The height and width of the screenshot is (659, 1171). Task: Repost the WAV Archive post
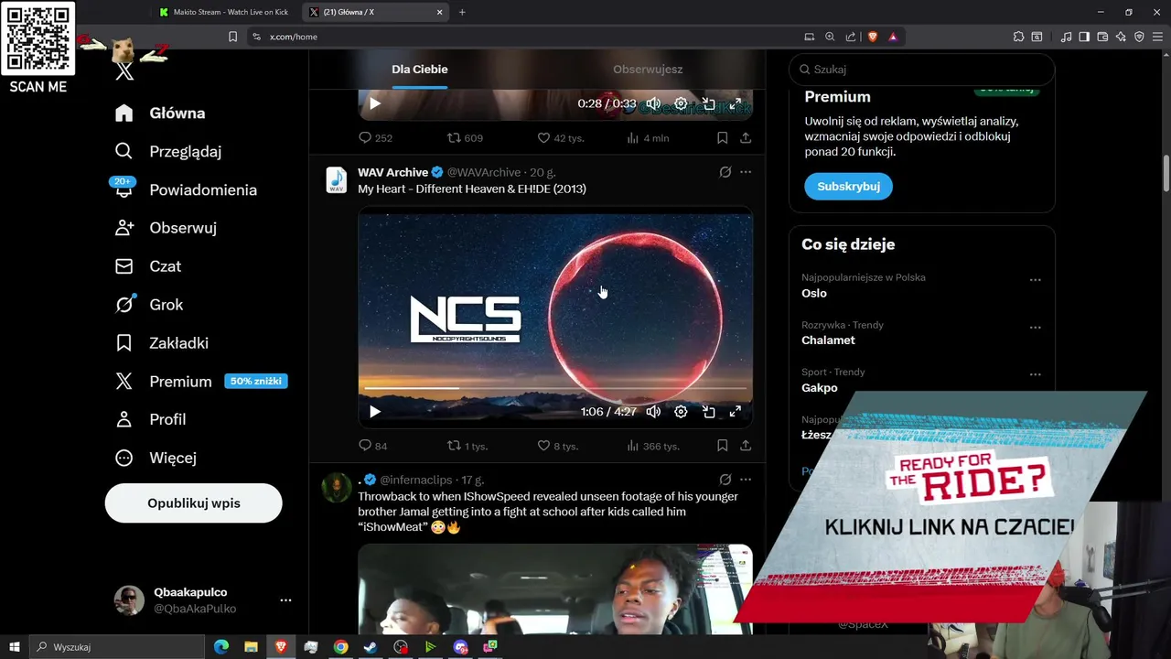pyautogui.click(x=466, y=446)
